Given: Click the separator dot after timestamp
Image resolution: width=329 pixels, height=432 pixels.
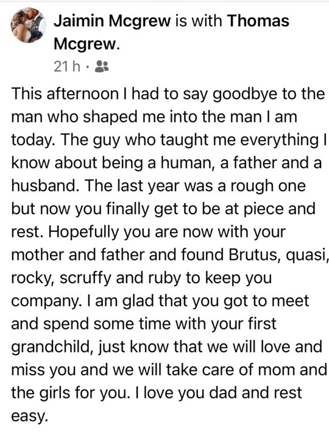Looking at the screenshot, I should click(x=88, y=67).
